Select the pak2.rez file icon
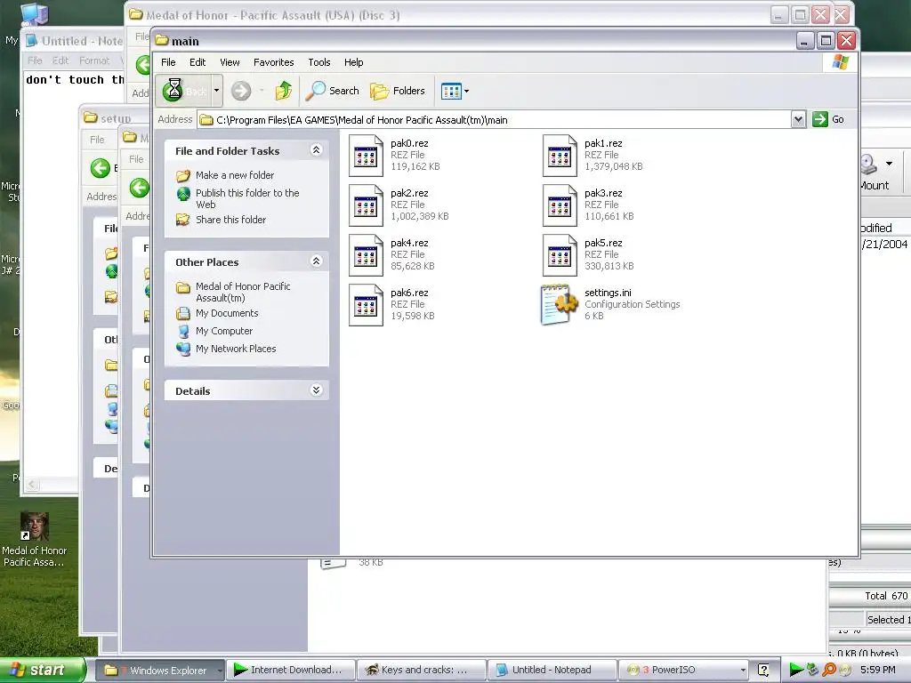Image resolution: width=911 pixels, height=683 pixels. pyautogui.click(x=366, y=205)
